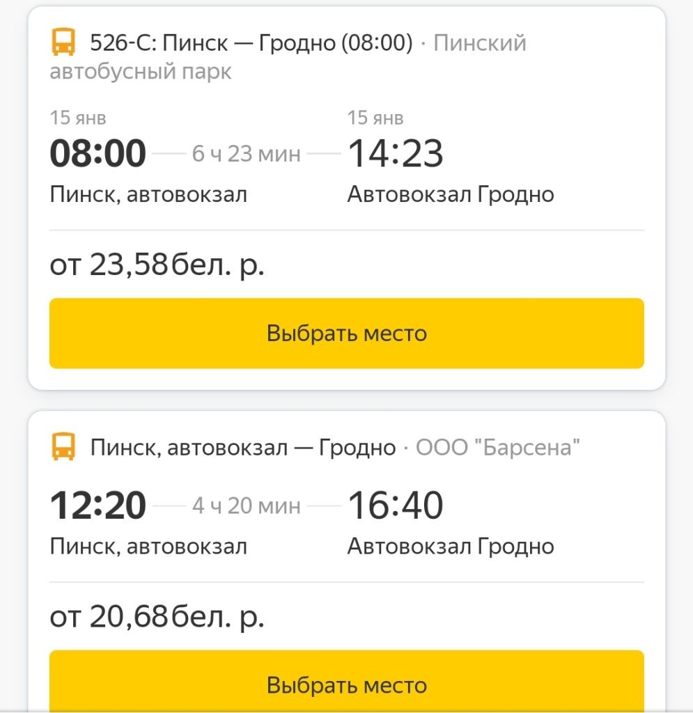Tap Пинск, автовокзал under 08:00 departure

coord(148,194)
